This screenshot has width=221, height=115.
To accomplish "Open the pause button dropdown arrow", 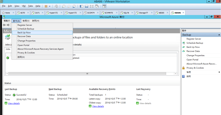I will (50, 6).
